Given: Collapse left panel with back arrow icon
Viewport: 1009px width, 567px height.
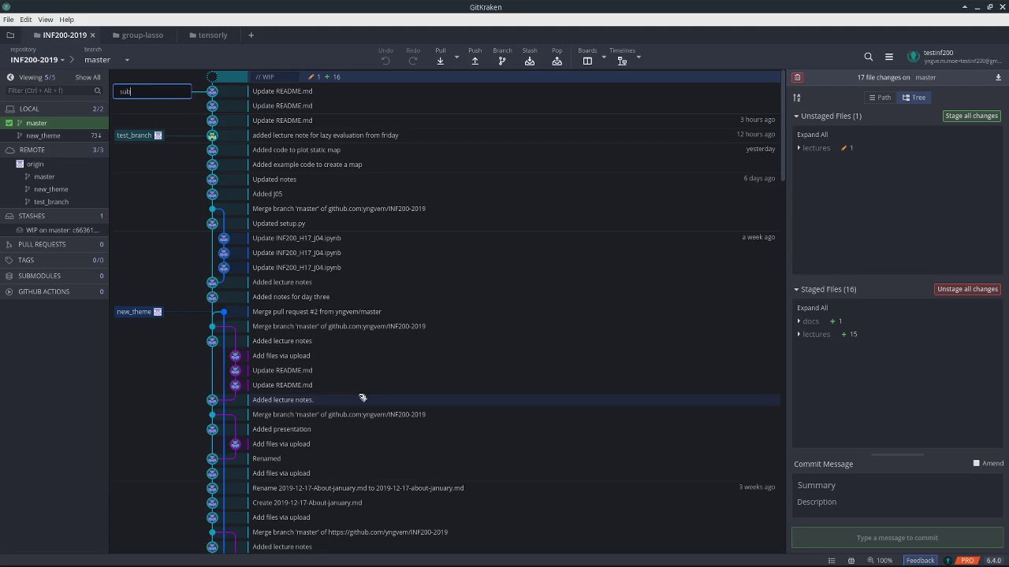Looking at the screenshot, I should (x=10, y=77).
